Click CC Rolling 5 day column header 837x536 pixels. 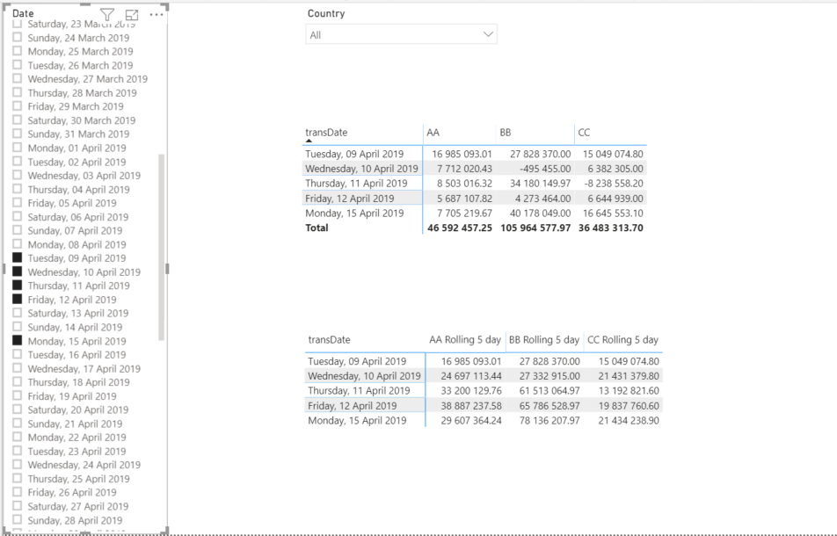tap(623, 340)
